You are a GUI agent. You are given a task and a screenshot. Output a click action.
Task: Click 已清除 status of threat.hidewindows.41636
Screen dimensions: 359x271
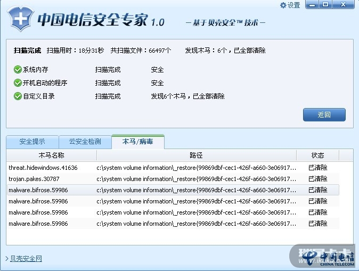coord(318,168)
